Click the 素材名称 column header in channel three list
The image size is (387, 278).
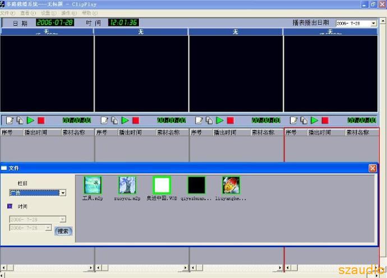click(x=267, y=132)
